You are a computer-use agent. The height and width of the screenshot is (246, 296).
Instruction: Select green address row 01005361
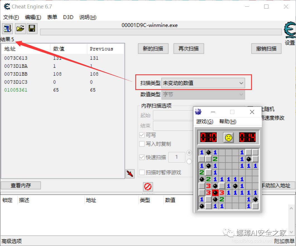tap(63, 90)
